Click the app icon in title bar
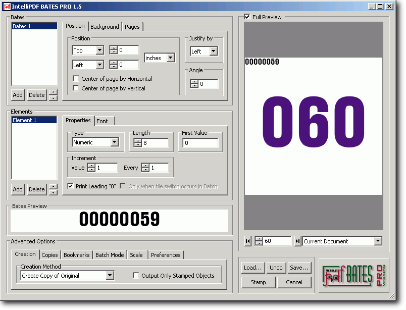The image size is (406, 310). 7,7
